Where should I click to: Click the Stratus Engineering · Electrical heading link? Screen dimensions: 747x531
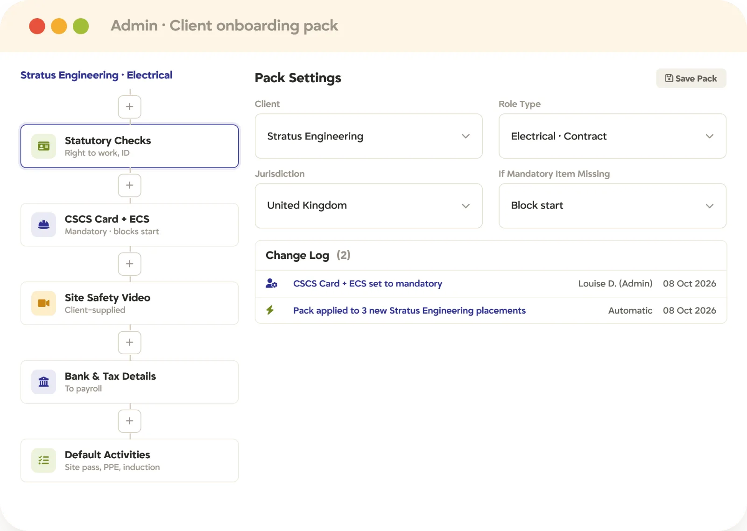pos(96,75)
